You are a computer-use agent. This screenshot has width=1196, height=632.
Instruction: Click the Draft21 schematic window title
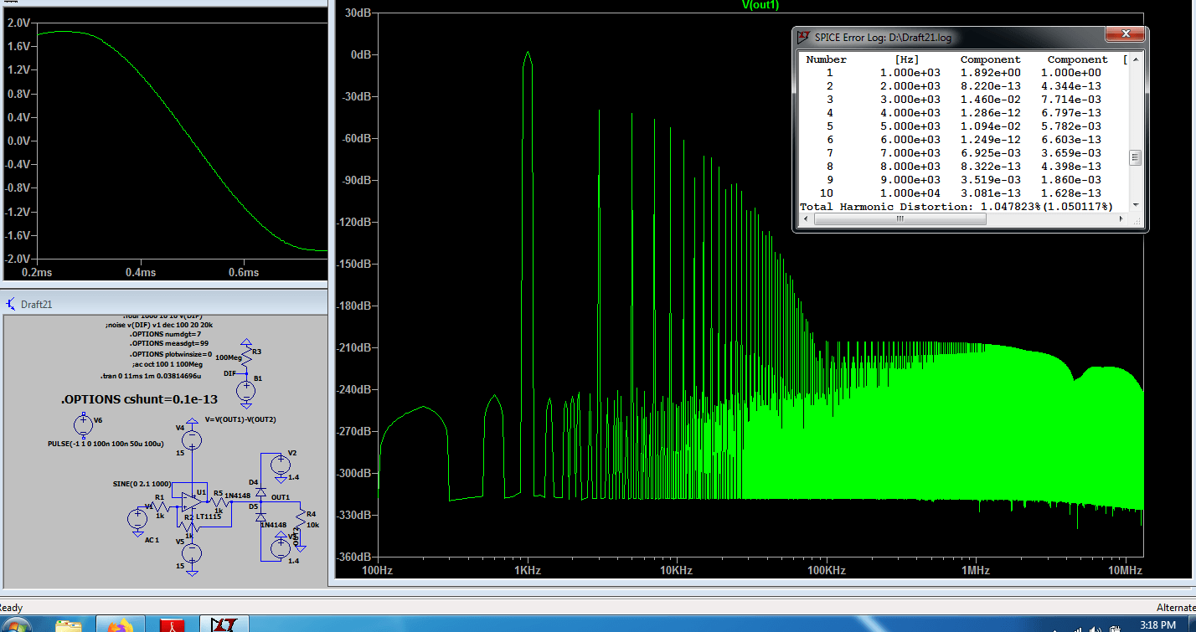37,305
